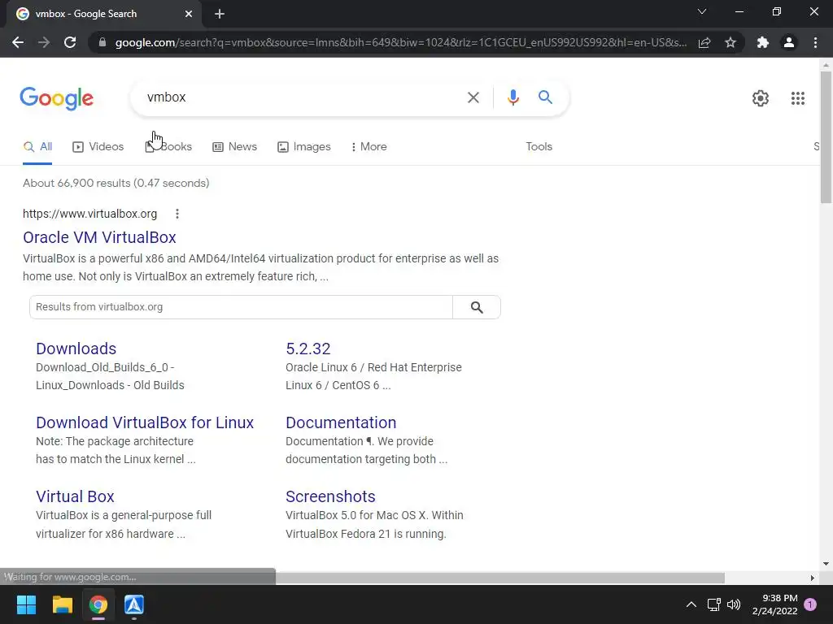
Task: Open the Downloads sitelink
Action: 76,349
